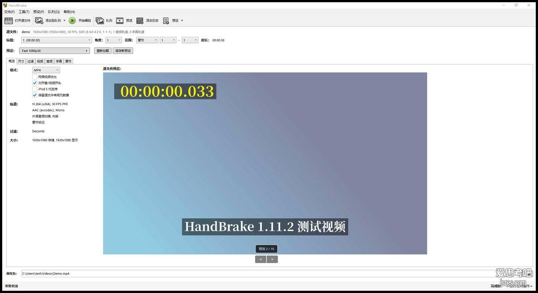
Task: Switch to the Audio (音频) tab
Action: pyautogui.click(x=49, y=61)
